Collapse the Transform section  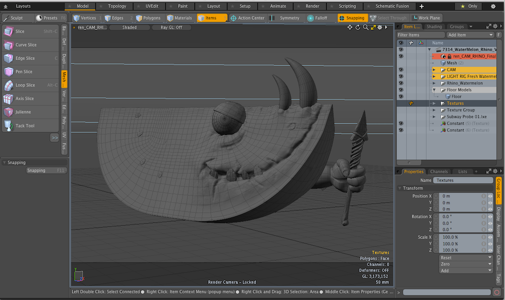point(400,188)
